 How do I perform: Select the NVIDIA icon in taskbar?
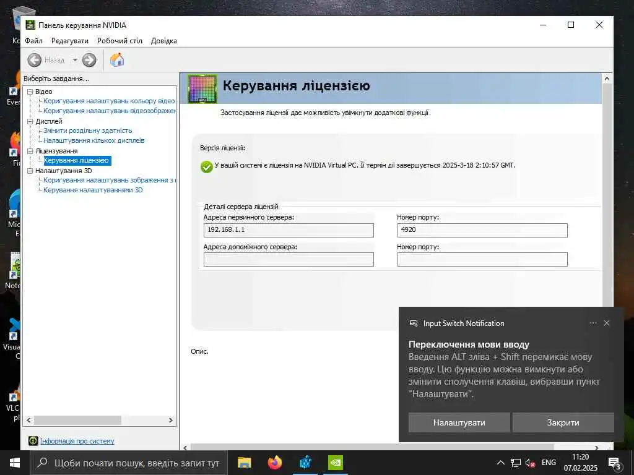click(335, 463)
